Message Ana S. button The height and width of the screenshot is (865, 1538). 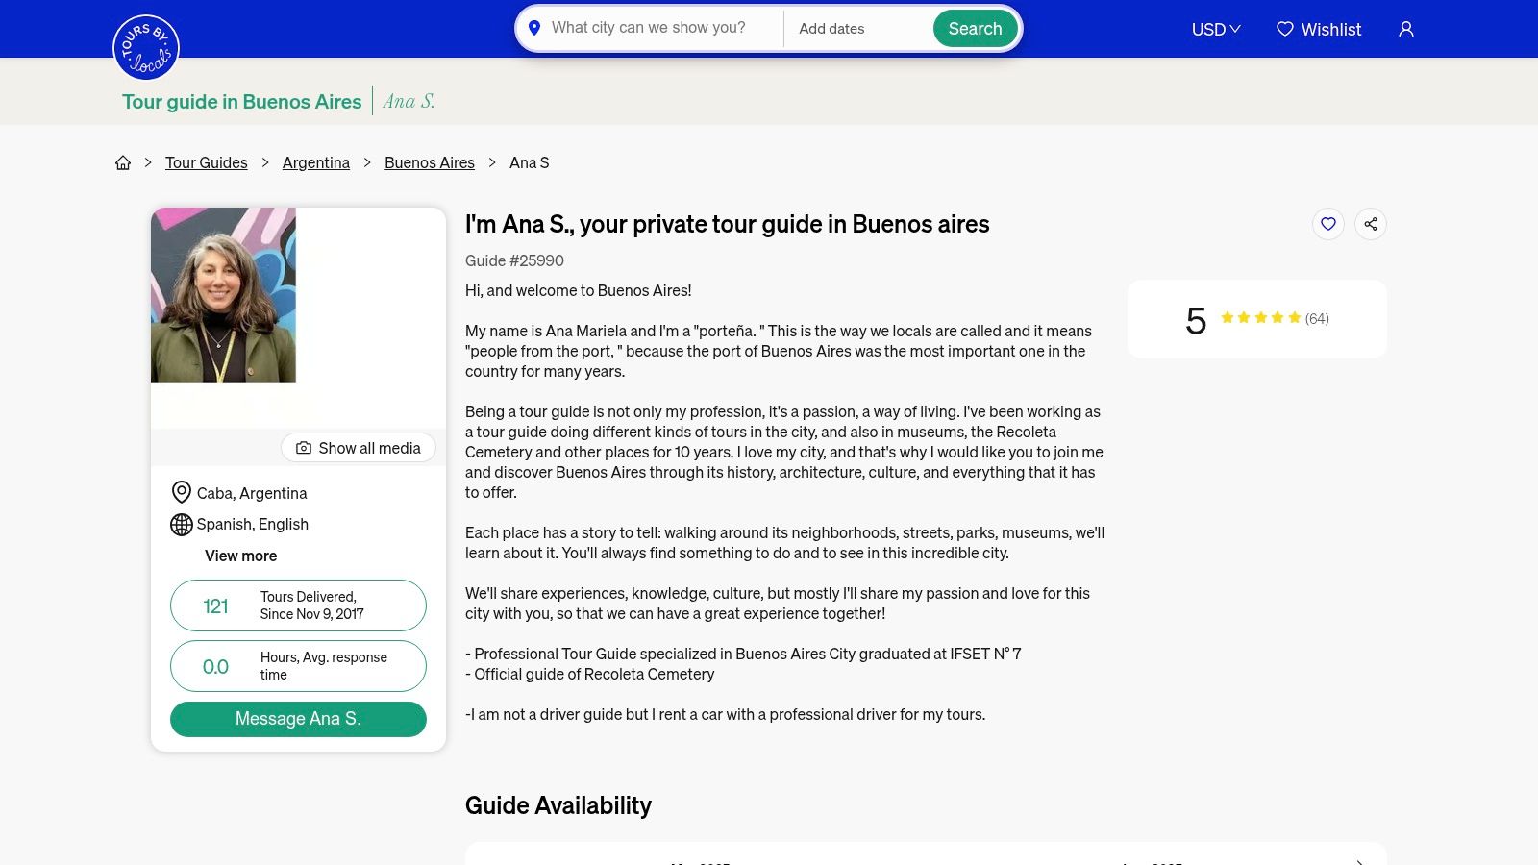(298, 719)
